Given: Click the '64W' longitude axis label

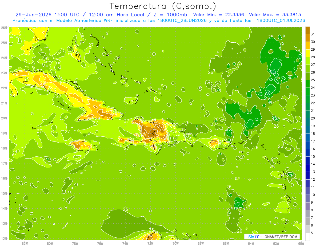Looking at the screenshot, I should coord(251,243).
